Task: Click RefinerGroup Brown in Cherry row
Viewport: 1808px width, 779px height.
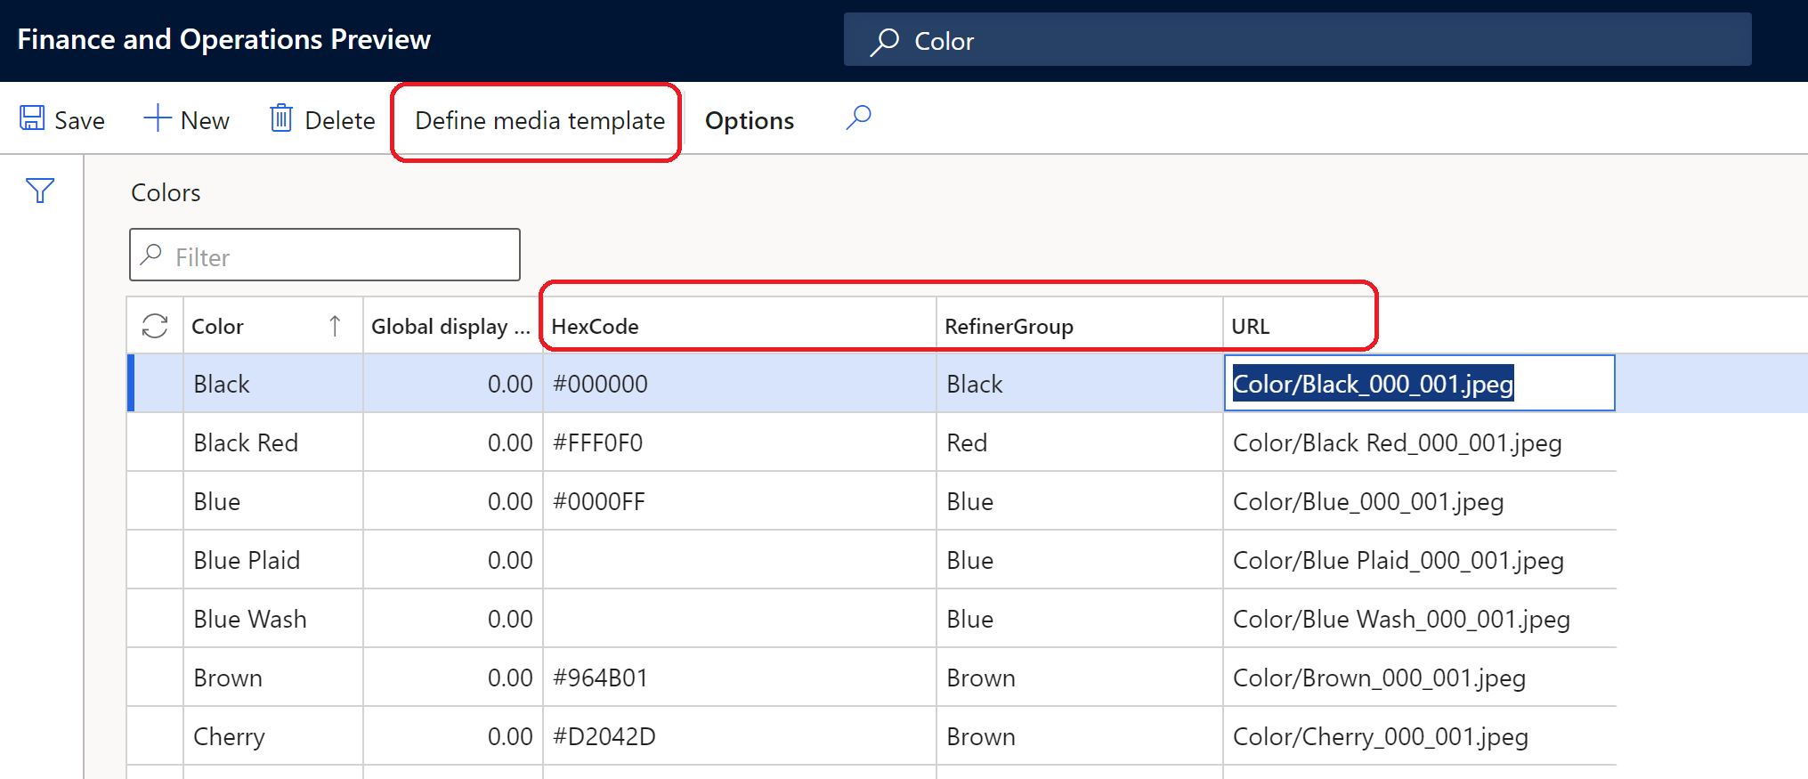Action: [1080, 736]
